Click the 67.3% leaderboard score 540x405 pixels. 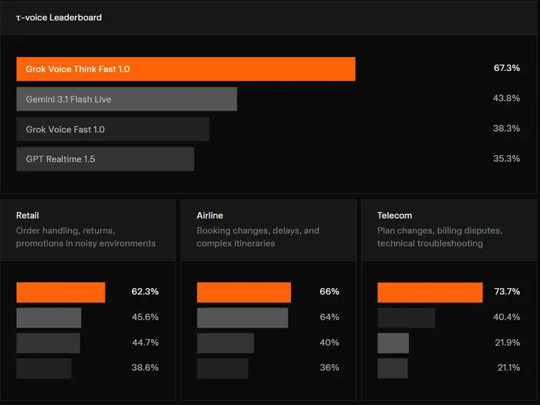(507, 68)
